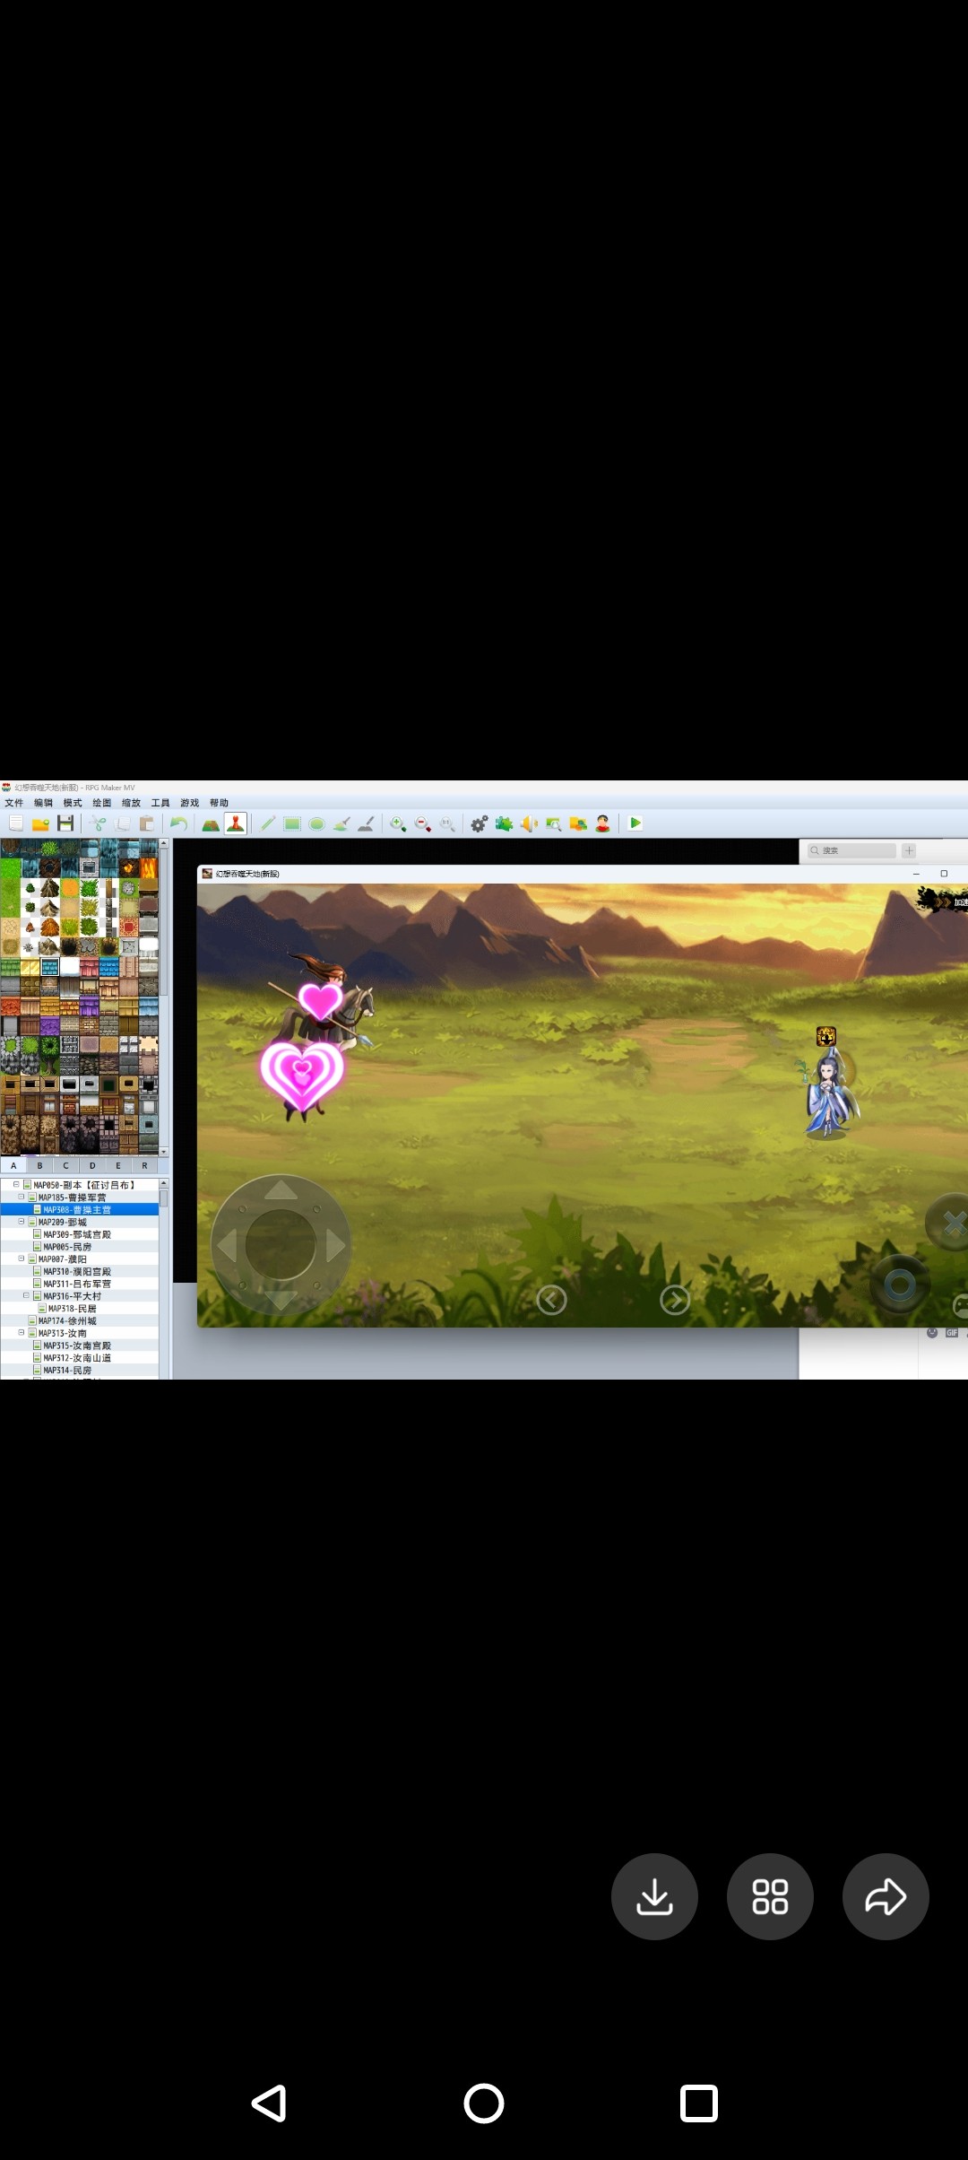Click the New Project toolbar icon
Image resolution: width=968 pixels, height=2160 pixels.
click(x=16, y=823)
